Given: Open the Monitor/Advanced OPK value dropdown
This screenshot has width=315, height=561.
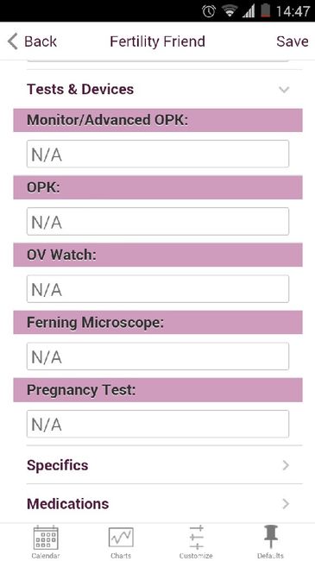Looking at the screenshot, I should [x=158, y=154].
